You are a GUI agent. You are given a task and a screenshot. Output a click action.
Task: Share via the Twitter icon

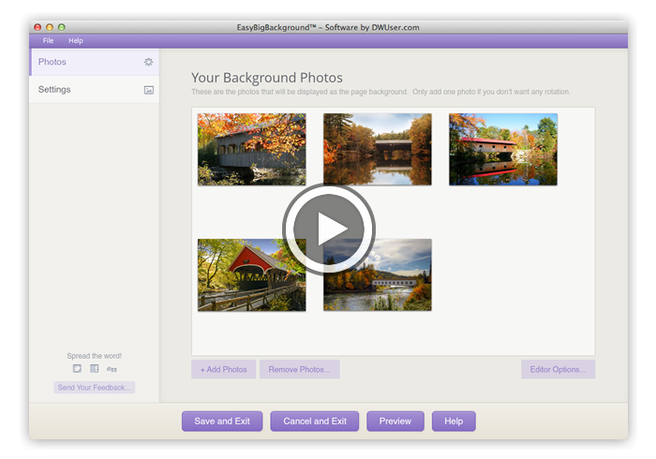77,369
